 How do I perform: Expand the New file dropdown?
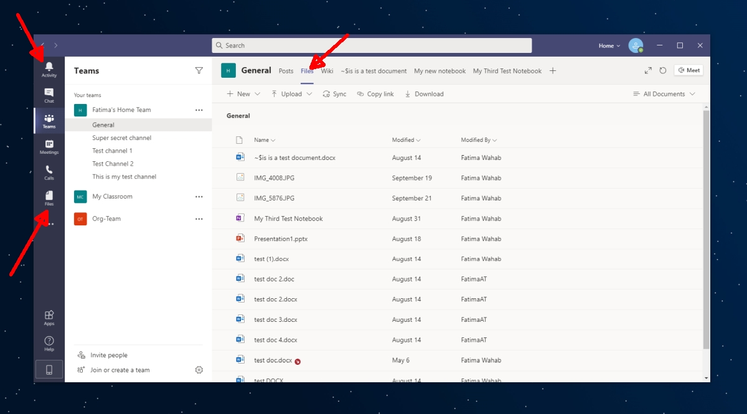click(x=242, y=93)
